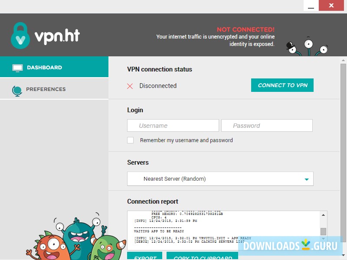Switch to the Preferences tab

point(46,89)
